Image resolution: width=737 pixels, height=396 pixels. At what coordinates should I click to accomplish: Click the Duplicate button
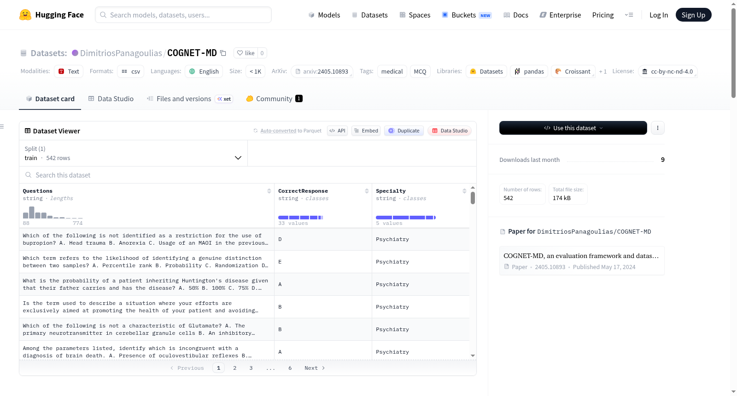[x=404, y=131]
